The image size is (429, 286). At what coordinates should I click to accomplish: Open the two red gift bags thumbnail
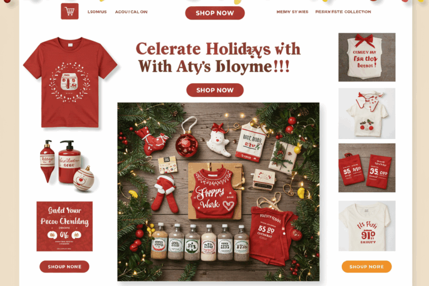[366, 168]
